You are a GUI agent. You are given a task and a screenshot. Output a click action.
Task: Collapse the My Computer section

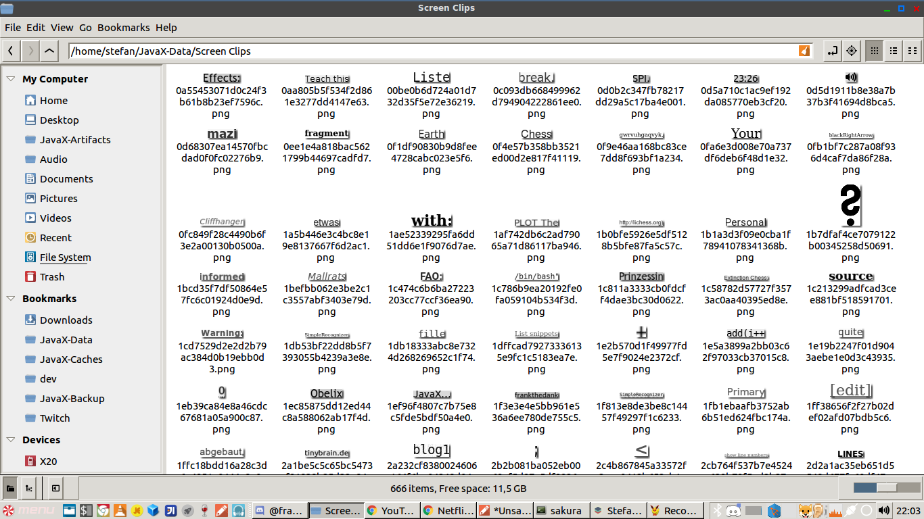(11, 79)
